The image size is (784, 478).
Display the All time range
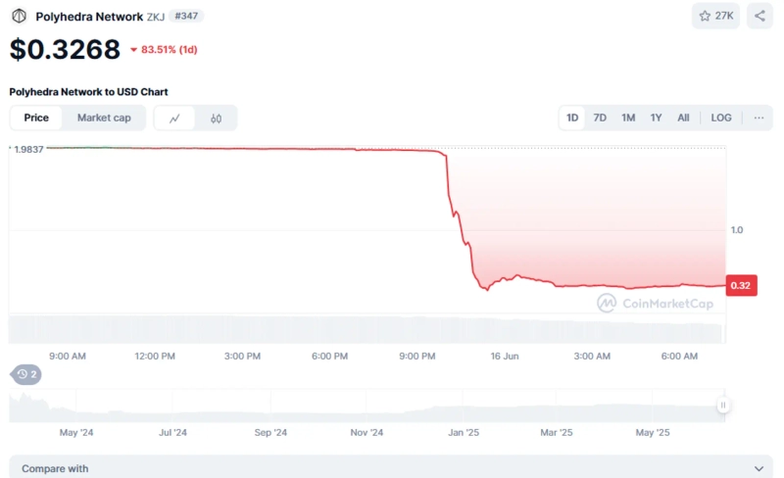click(683, 118)
